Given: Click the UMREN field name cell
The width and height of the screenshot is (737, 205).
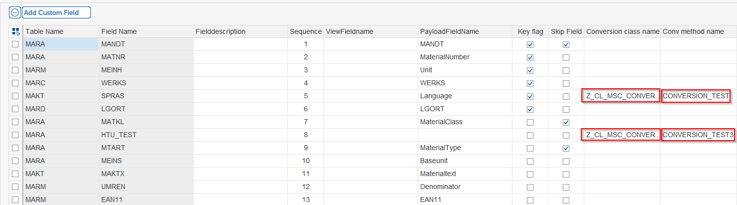Looking at the screenshot, I should [146, 187].
